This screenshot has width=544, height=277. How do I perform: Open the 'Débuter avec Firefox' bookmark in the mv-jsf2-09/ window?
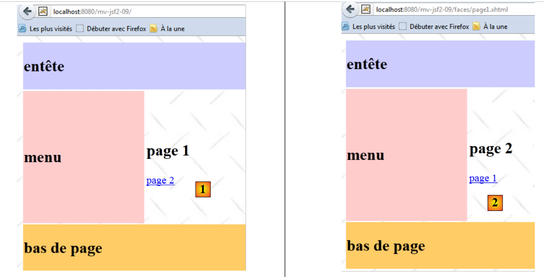click(116, 28)
